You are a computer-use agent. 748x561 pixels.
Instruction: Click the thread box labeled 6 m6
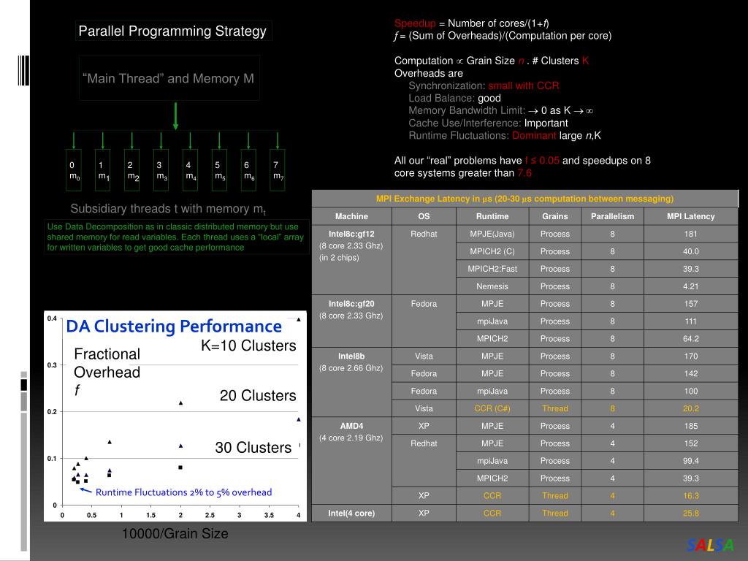pyautogui.click(x=248, y=170)
